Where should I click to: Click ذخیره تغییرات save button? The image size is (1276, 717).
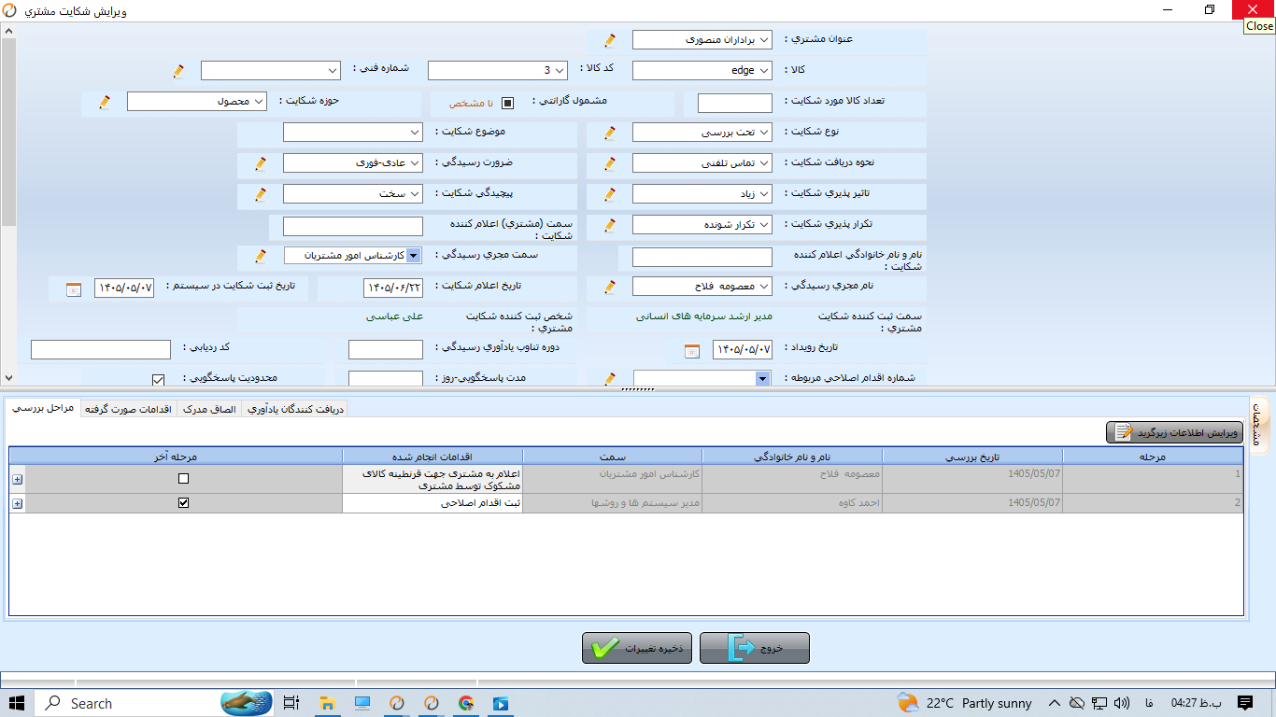[637, 648]
